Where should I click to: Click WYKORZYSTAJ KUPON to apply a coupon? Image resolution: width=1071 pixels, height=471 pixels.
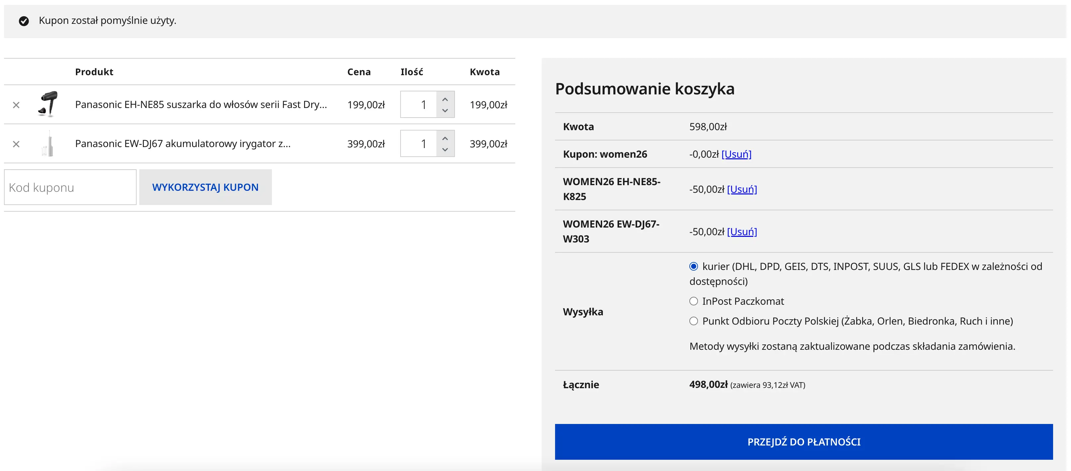tap(205, 187)
